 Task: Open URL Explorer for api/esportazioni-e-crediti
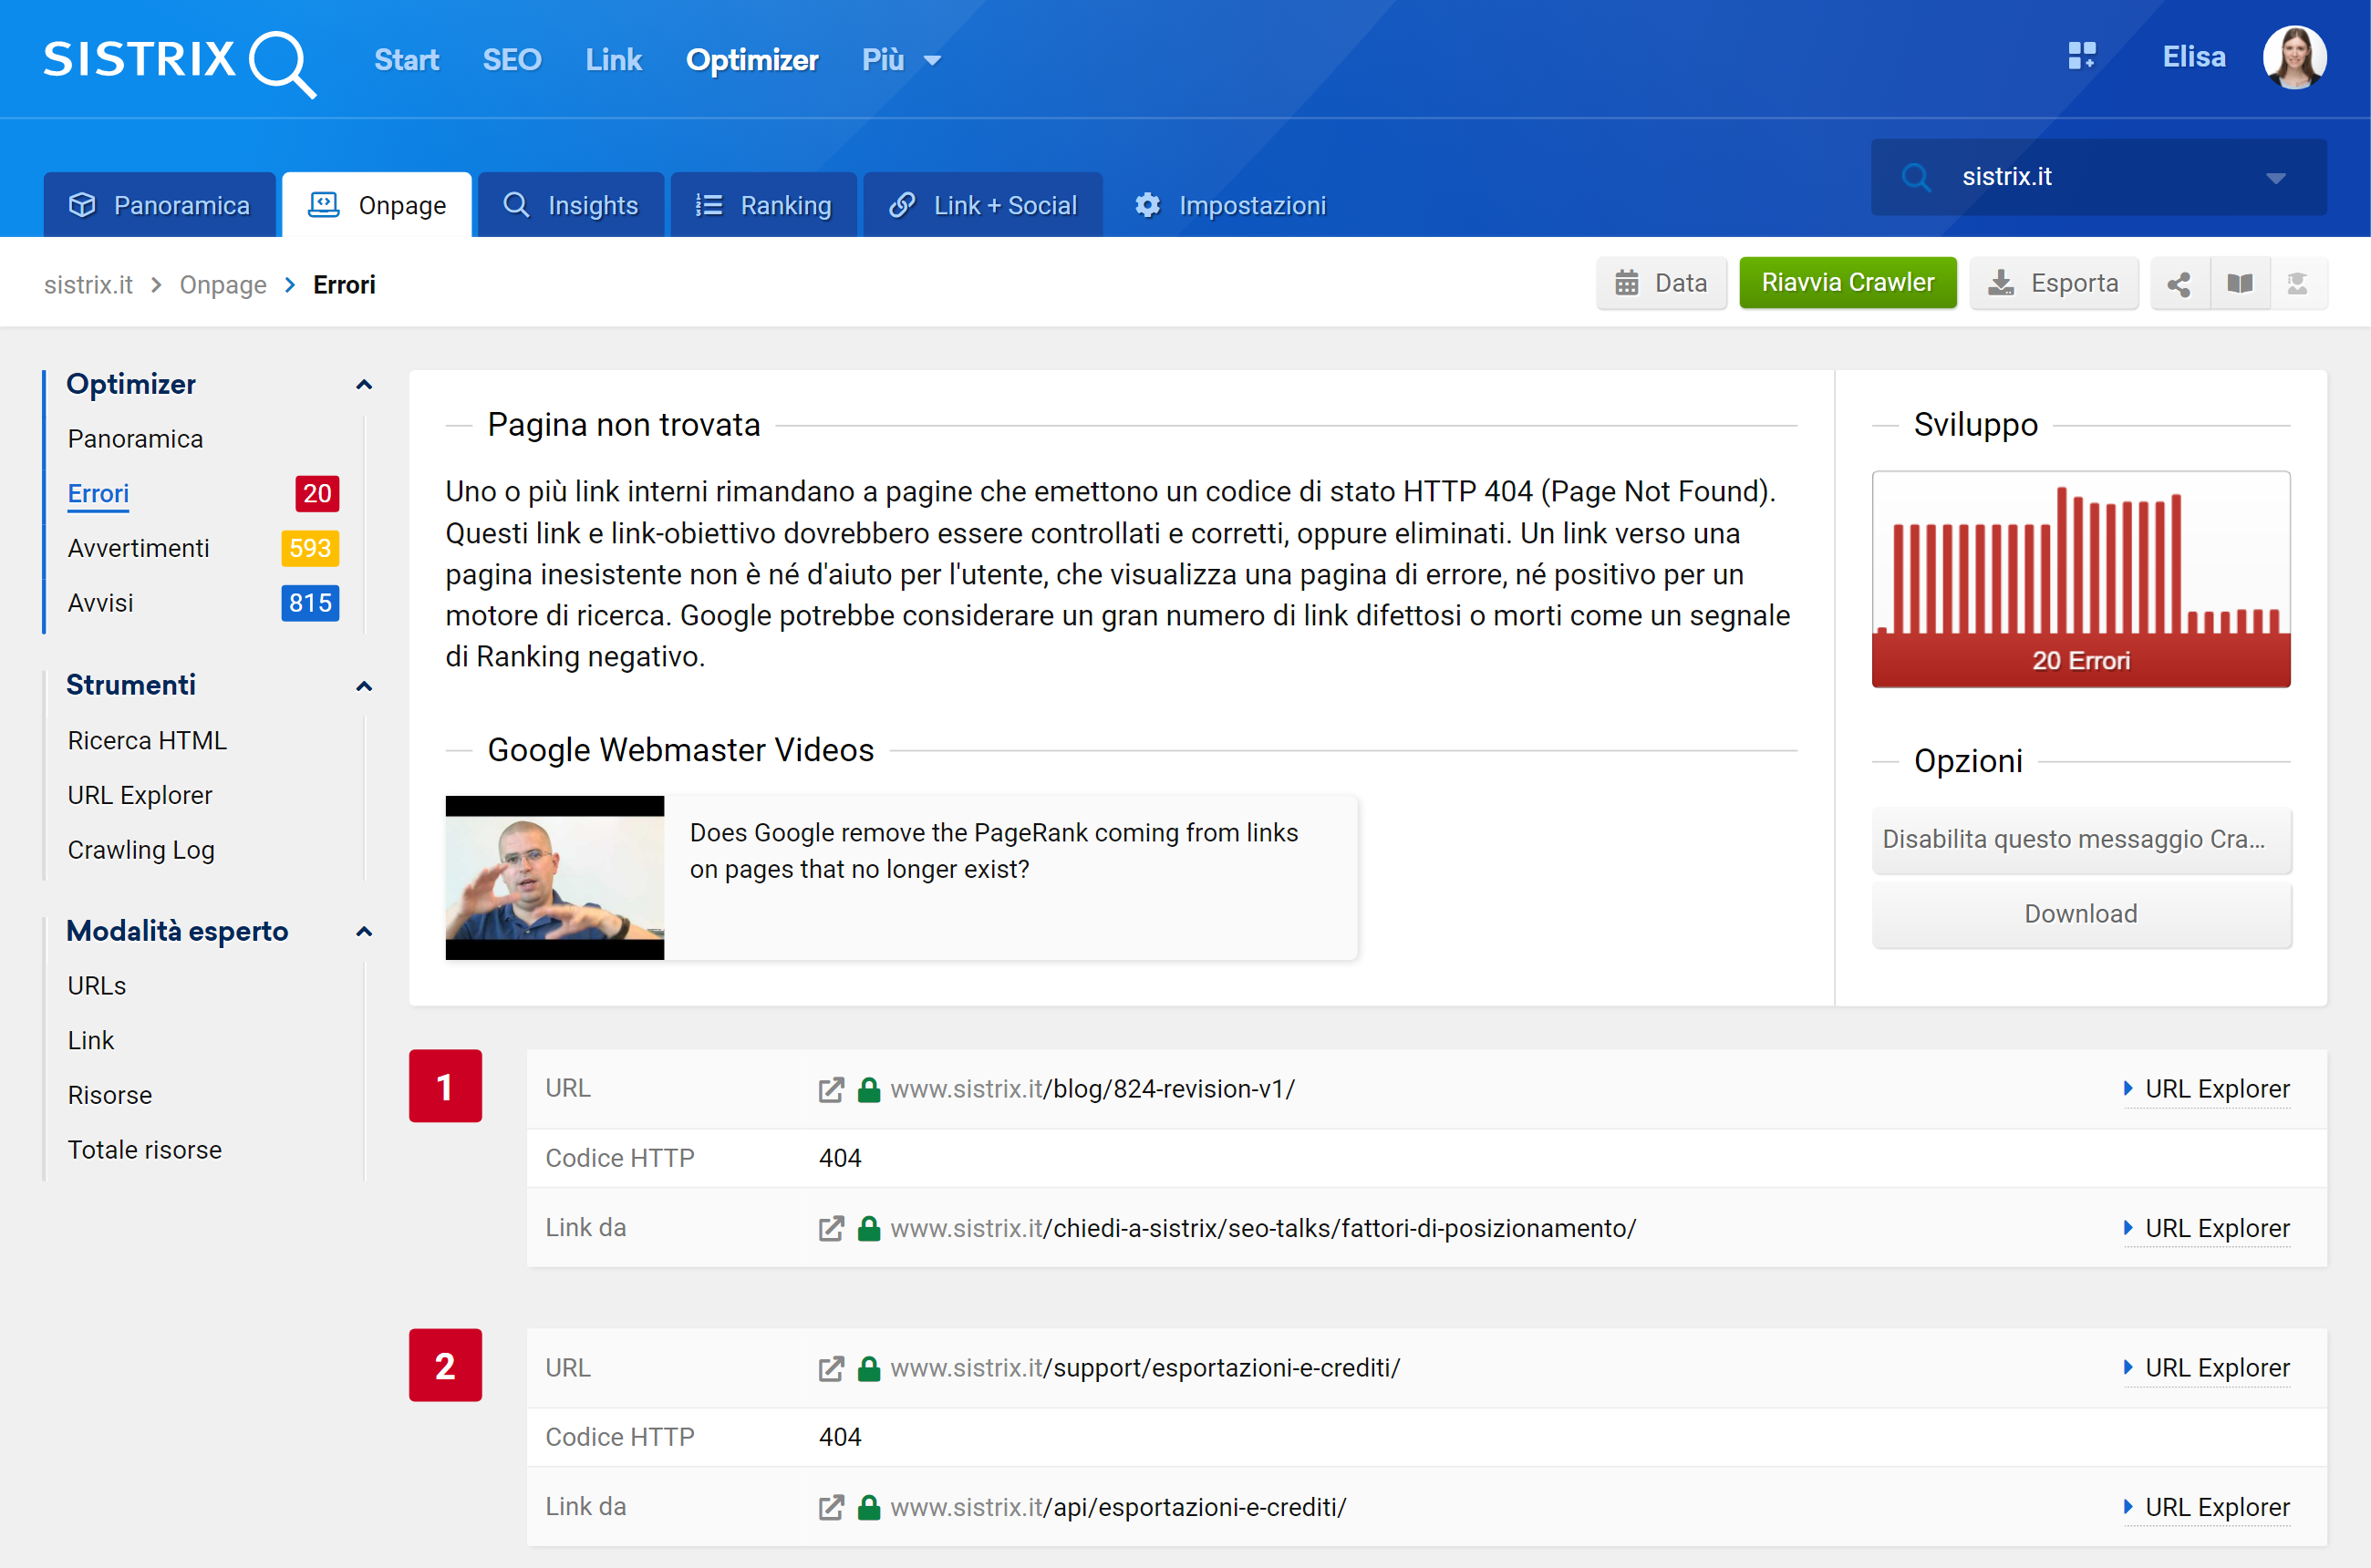pyautogui.click(x=2206, y=1507)
